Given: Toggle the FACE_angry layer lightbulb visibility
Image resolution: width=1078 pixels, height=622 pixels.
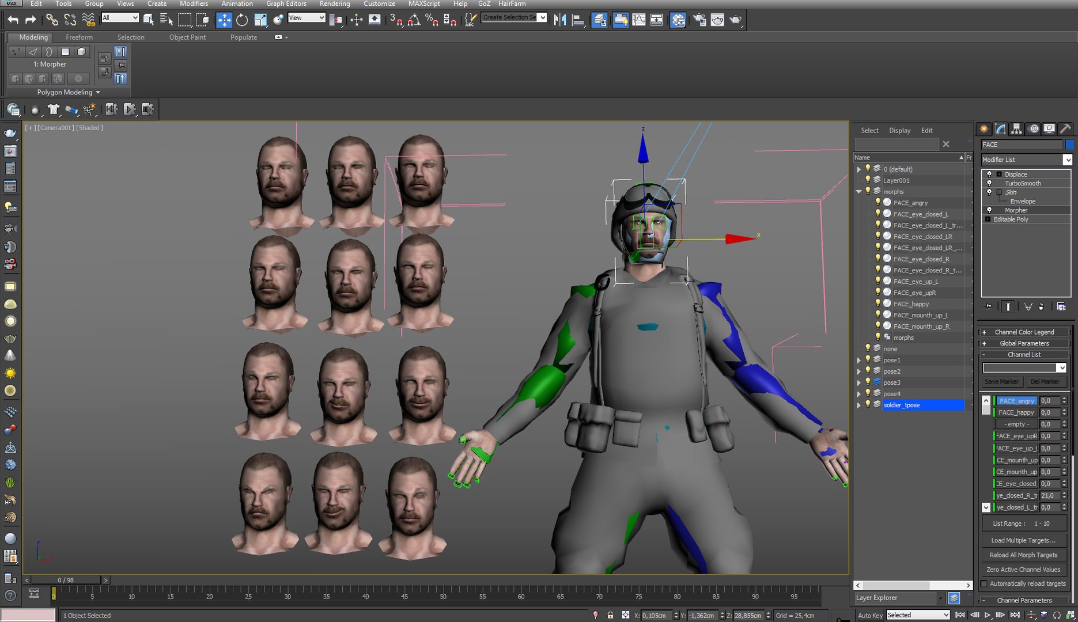Looking at the screenshot, I should point(878,202).
